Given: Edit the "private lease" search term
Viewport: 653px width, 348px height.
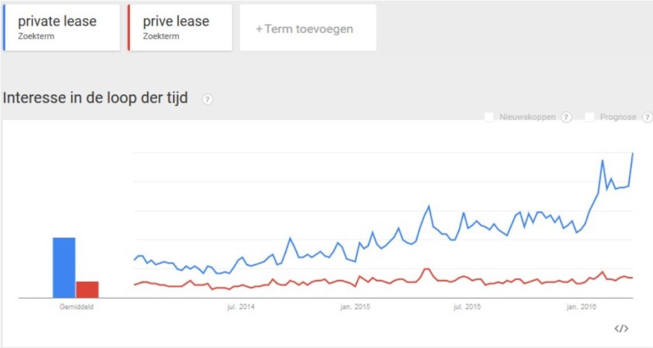Looking at the screenshot, I should click(x=57, y=22).
